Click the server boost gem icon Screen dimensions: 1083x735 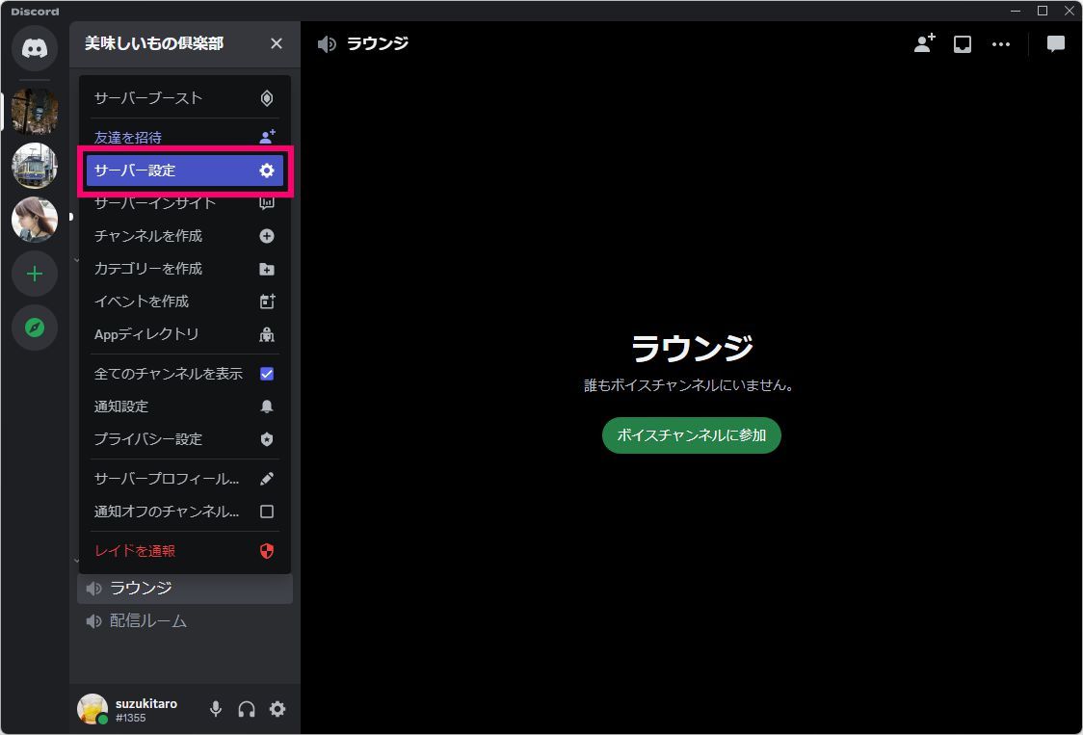pyautogui.click(x=267, y=98)
